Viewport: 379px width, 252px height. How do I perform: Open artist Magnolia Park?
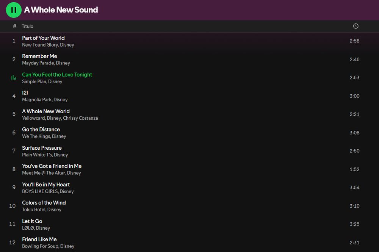(37, 100)
